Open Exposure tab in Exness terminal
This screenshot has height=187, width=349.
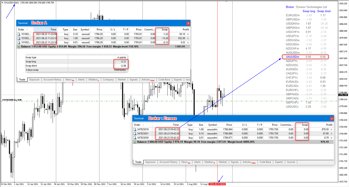tap(150, 162)
